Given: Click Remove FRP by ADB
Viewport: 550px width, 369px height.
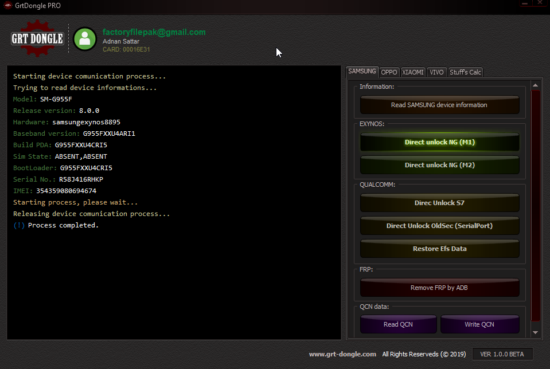Looking at the screenshot, I should pos(439,288).
